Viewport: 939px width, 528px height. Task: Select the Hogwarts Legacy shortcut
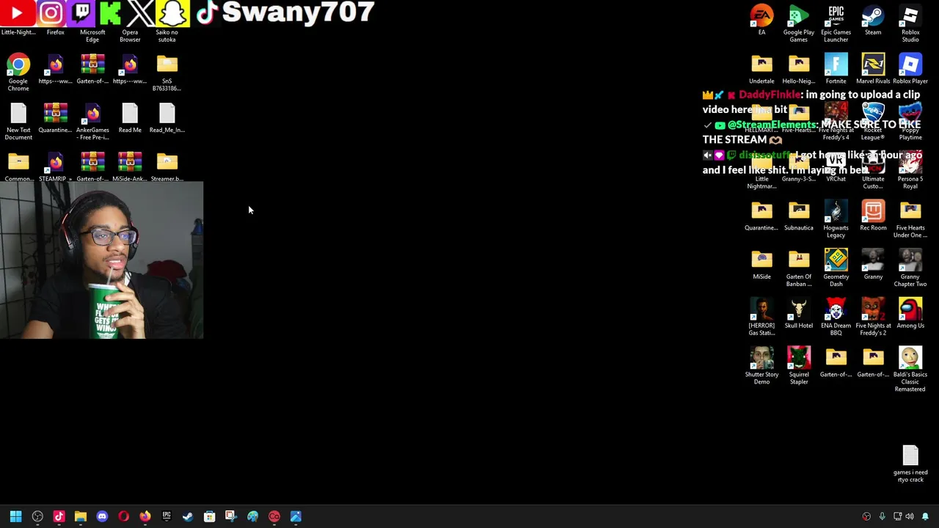[x=836, y=219]
